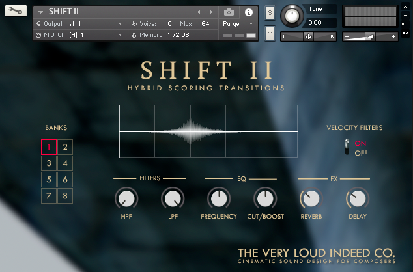
Task: Click the Reverb FX knob
Action: [x=309, y=199]
